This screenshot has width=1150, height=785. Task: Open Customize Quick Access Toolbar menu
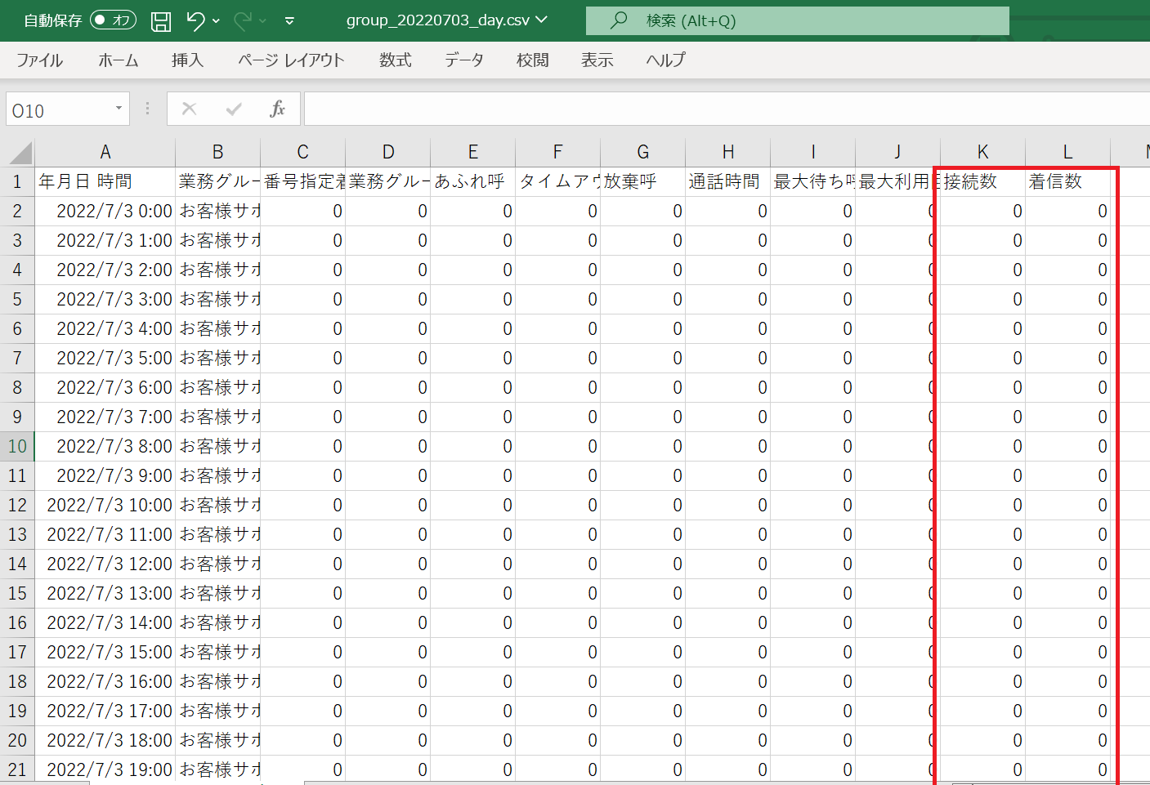point(289,21)
